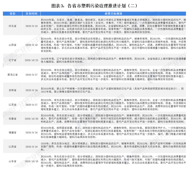This screenshot has height=169, width=189.
Task: Click the table title 图表3 各省市塑料污染治理推进计划
Action: pyautogui.click(x=94, y=6)
